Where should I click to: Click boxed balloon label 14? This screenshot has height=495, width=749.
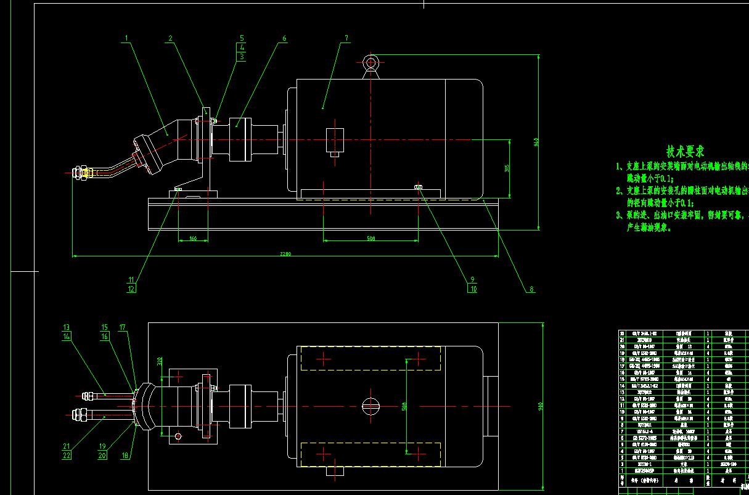click(67, 337)
